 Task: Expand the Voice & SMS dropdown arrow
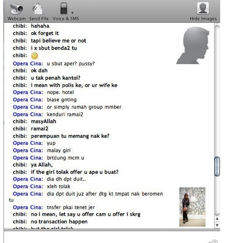click(72, 13)
